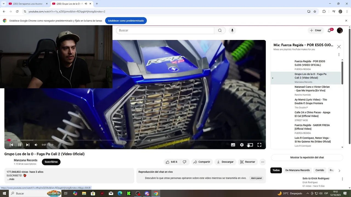The image size is (351, 197).
Task: Open Microsoft Edge from the taskbar
Action: (x=120, y=193)
